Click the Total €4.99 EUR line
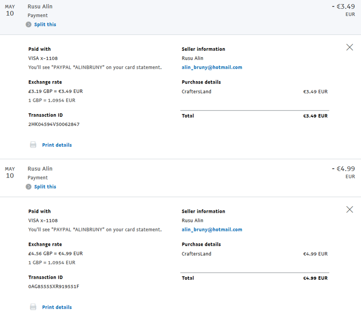Image resolution: width=361 pixels, height=315 pixels. point(315,278)
